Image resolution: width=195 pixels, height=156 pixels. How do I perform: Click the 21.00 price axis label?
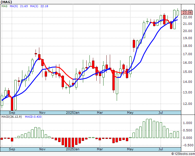tap(188, 24)
